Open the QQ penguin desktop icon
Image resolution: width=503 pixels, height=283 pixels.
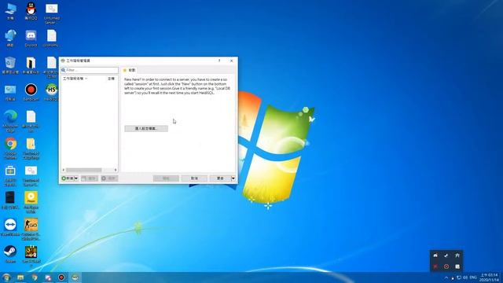[x=31, y=11]
